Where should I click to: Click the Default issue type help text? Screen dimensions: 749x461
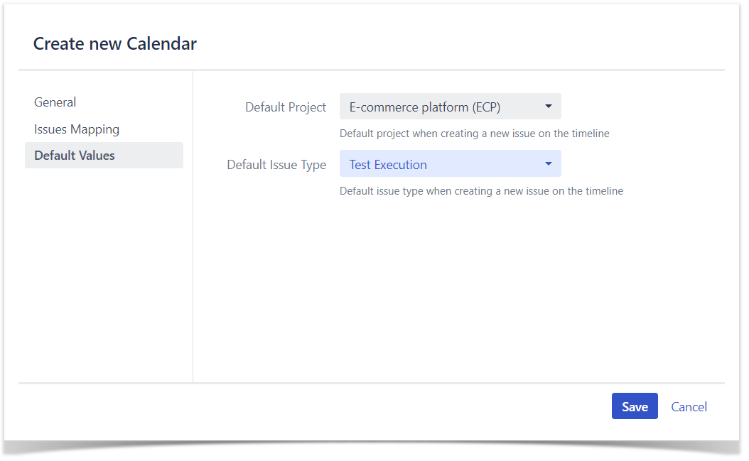point(482,191)
